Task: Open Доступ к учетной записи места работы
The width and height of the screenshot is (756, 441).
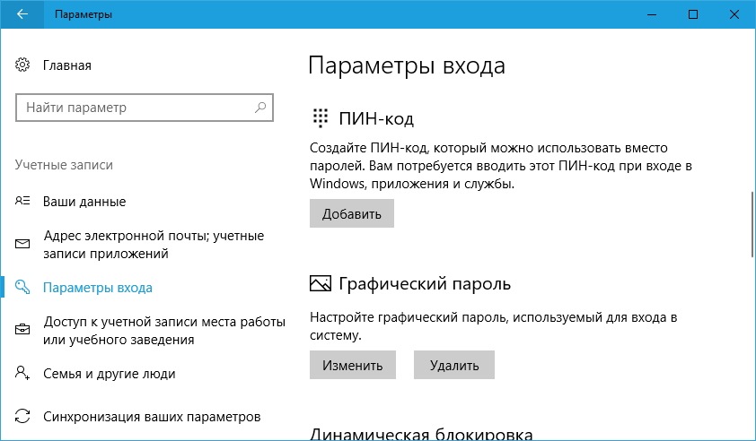Action: coord(164,330)
